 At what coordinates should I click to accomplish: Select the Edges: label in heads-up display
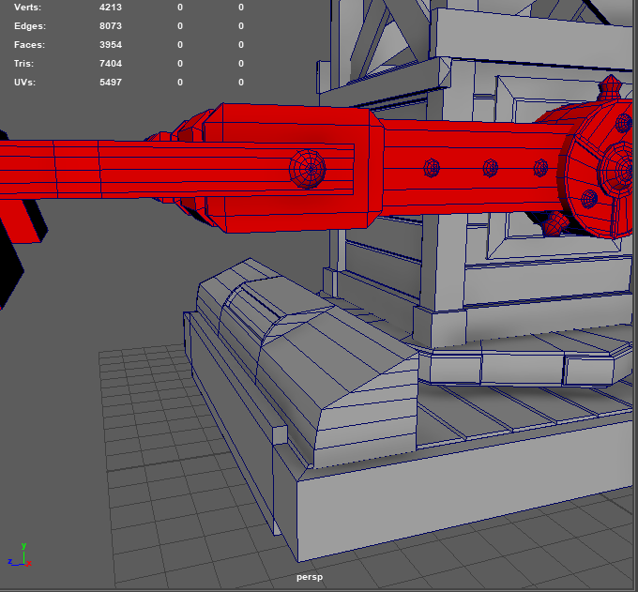[30, 26]
